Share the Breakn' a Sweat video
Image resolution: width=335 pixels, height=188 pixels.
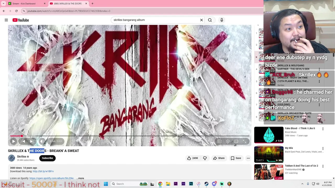pos(219,158)
